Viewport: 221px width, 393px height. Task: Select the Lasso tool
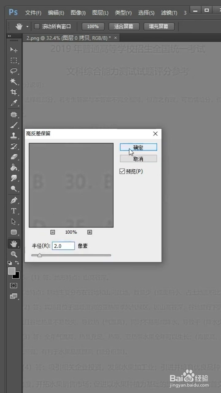click(x=14, y=71)
